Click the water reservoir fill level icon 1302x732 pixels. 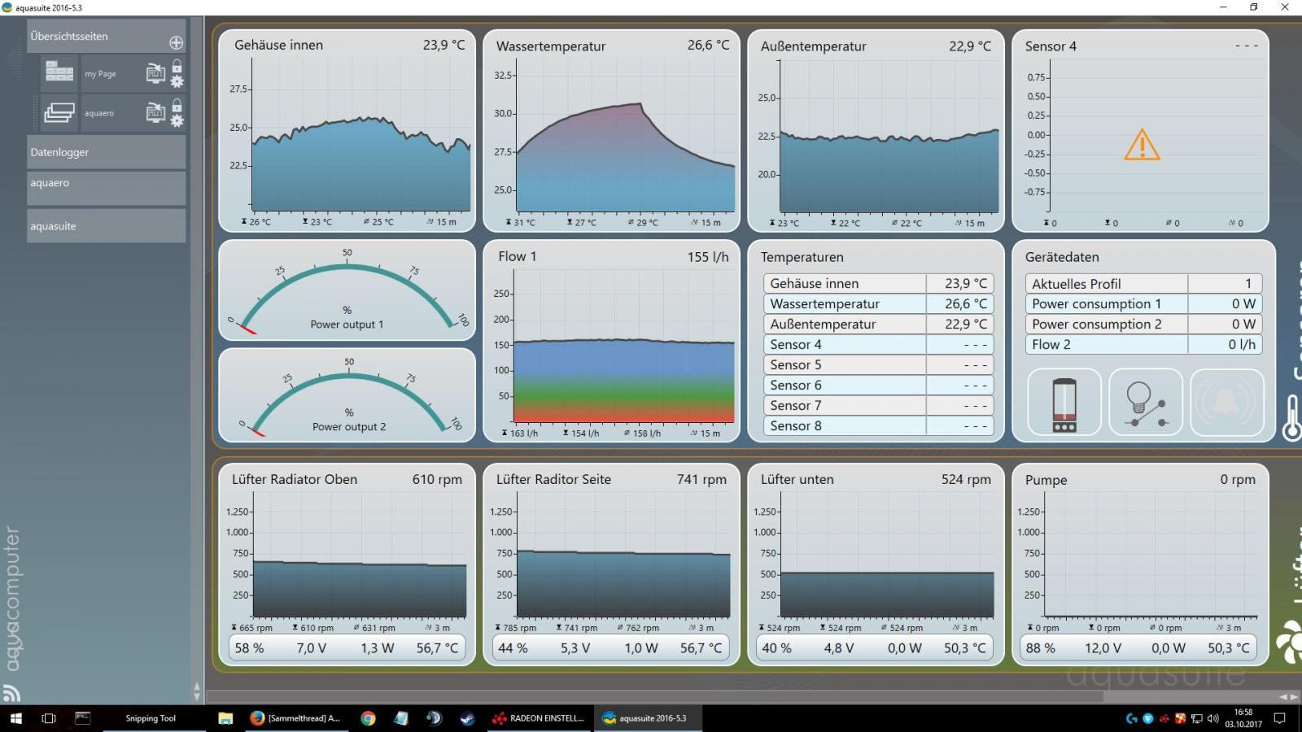[1064, 403]
